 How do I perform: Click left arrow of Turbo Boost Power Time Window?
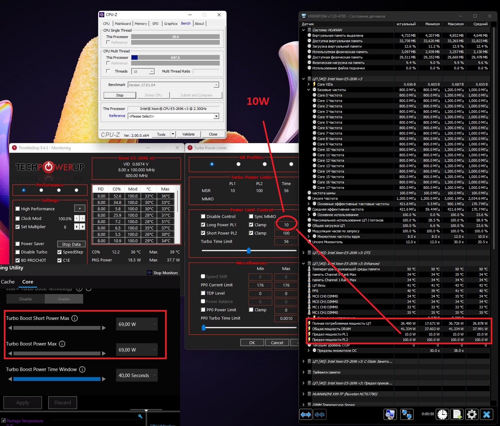[10, 379]
